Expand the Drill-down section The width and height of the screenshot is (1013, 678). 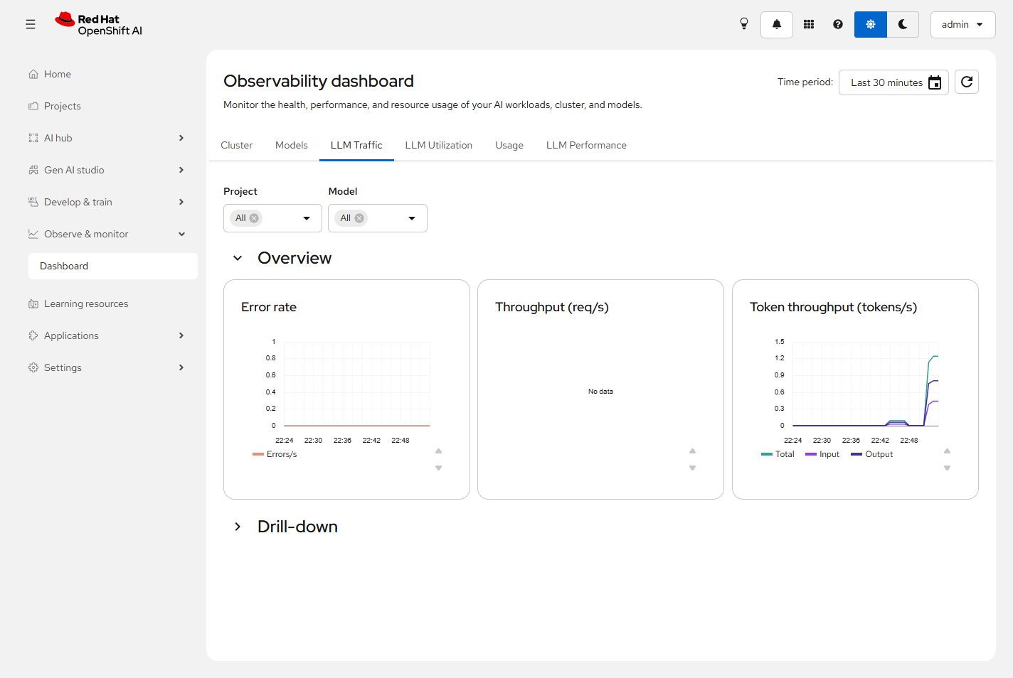coord(238,527)
